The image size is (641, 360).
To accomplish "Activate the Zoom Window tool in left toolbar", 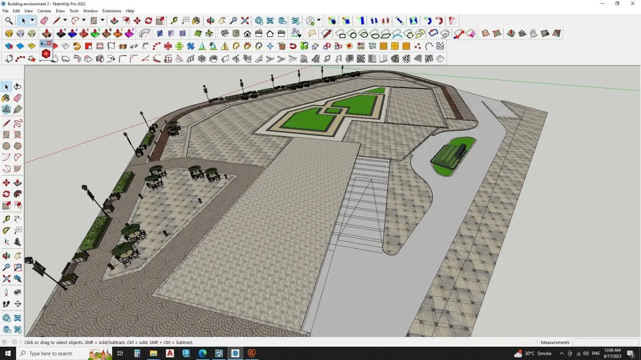I will click(x=18, y=267).
